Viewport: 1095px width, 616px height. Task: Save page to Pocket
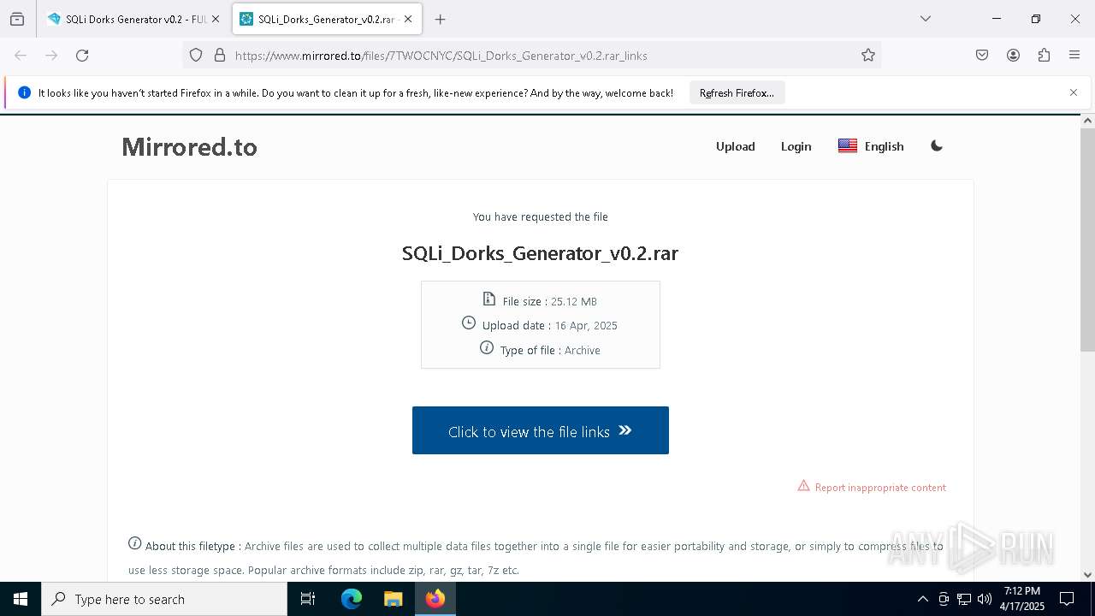[982, 56]
